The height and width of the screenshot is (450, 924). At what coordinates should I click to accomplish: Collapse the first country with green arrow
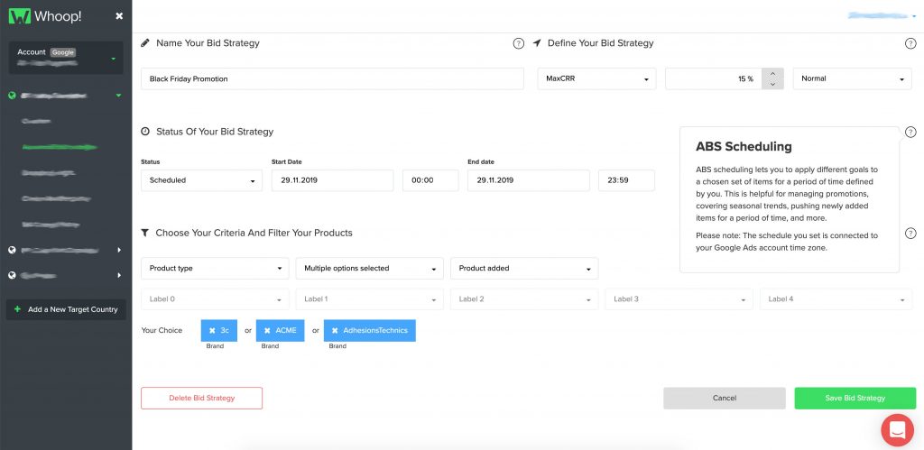[118, 96]
